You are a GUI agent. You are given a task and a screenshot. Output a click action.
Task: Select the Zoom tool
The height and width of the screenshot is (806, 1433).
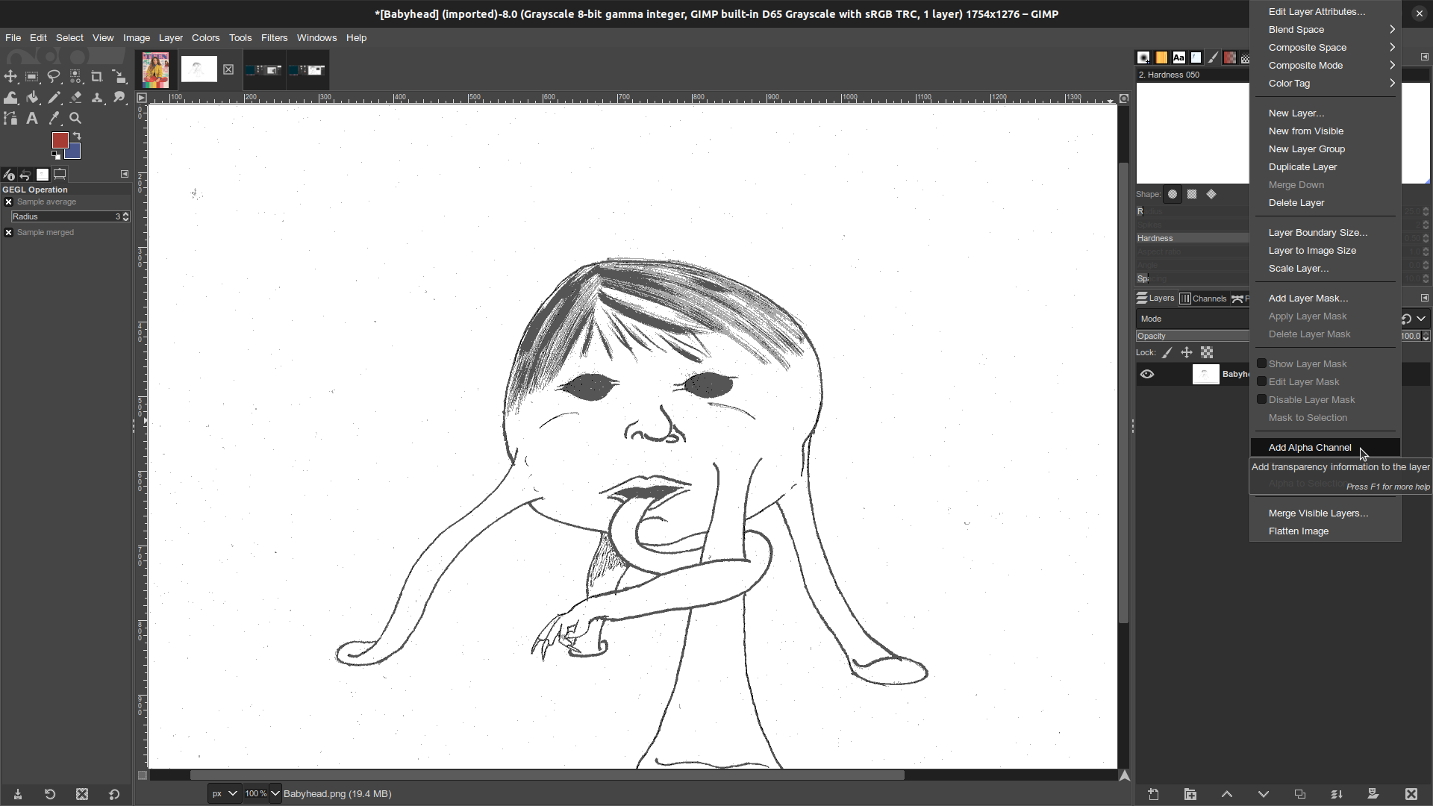76,118
